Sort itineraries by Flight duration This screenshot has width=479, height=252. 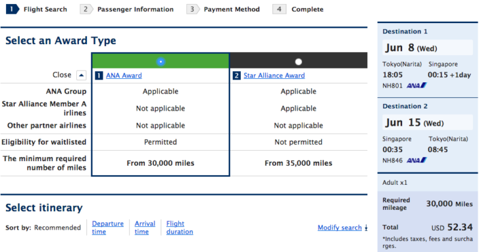click(x=180, y=228)
